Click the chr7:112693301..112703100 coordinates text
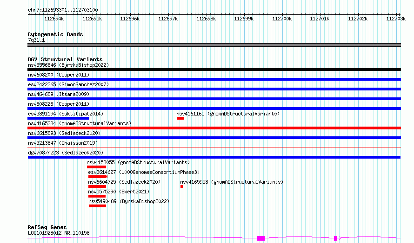414x243 pixels. (x=63, y=10)
